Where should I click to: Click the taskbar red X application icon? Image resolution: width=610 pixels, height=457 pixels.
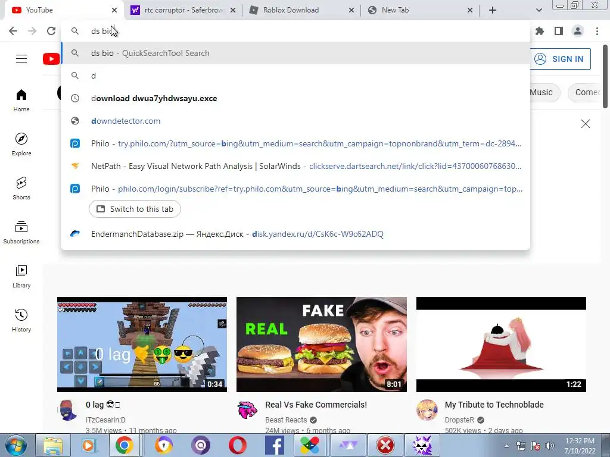385,445
